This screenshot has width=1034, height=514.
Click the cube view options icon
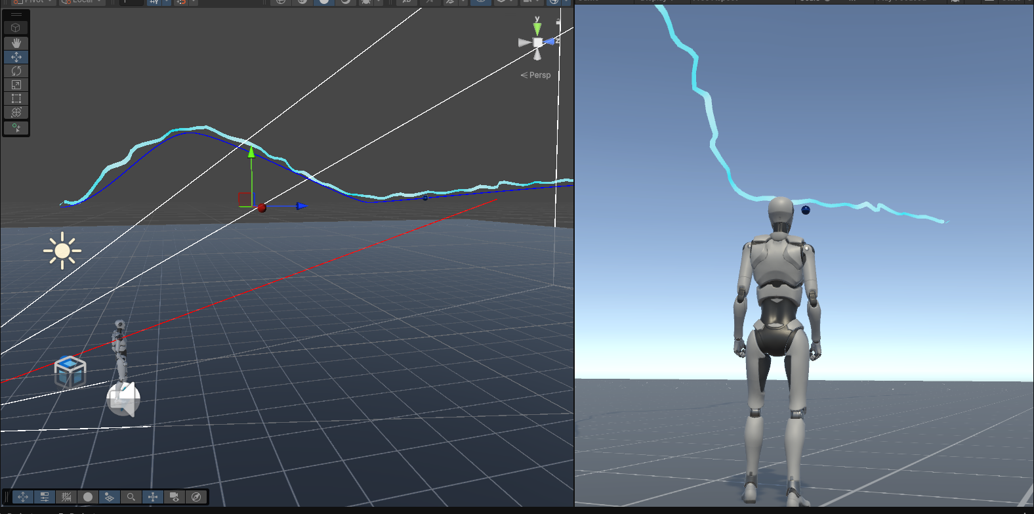click(16, 28)
